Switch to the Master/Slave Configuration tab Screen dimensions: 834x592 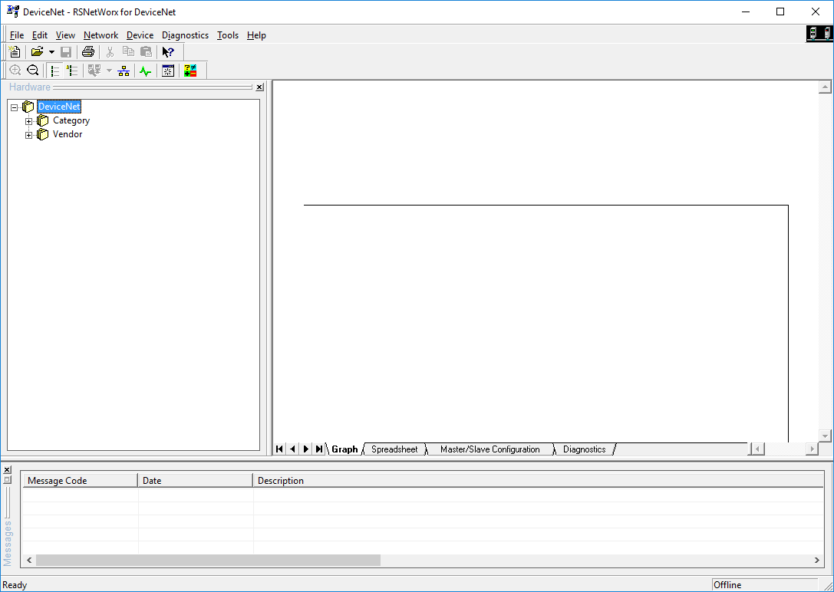(490, 449)
